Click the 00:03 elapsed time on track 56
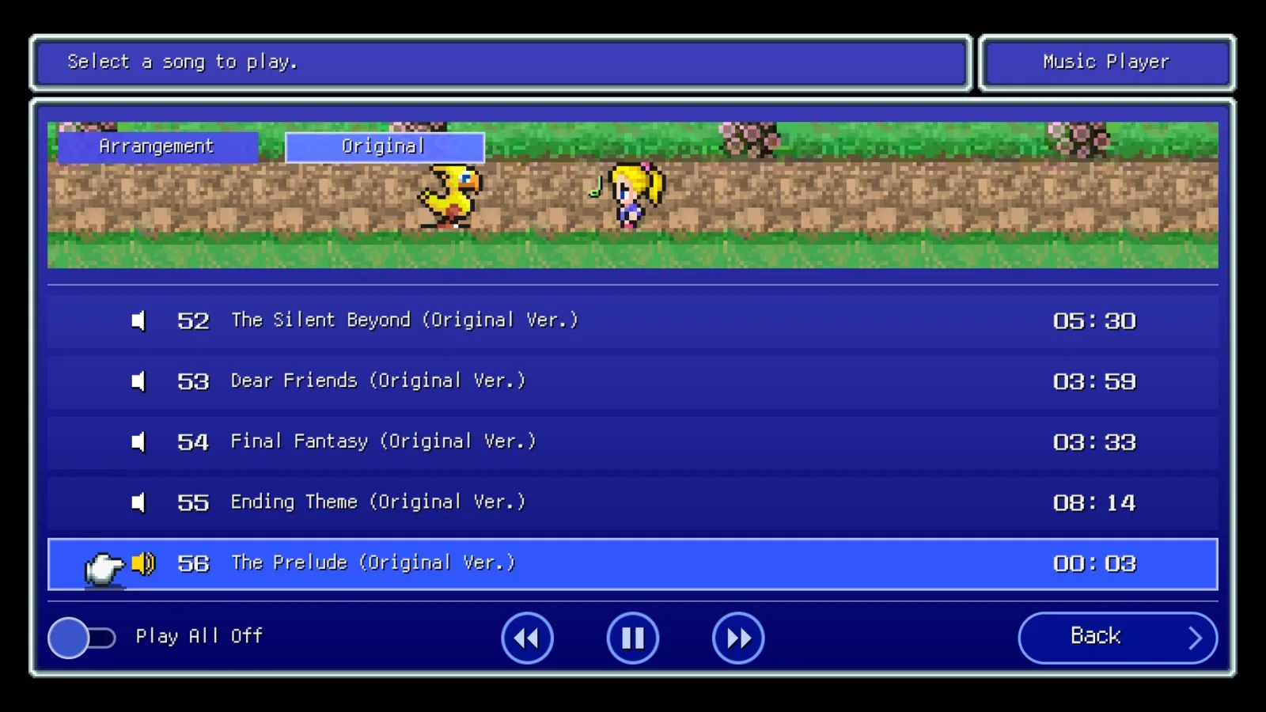The image size is (1266, 712). pyautogui.click(x=1094, y=563)
